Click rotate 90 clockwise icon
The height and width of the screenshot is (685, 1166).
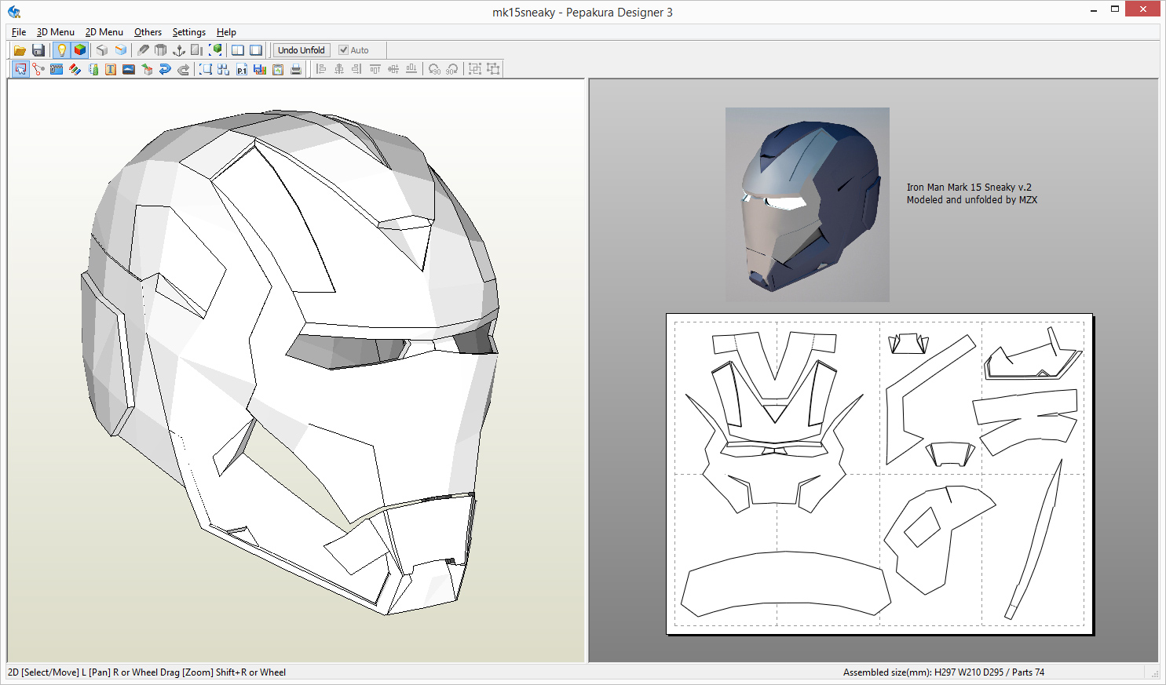point(452,69)
